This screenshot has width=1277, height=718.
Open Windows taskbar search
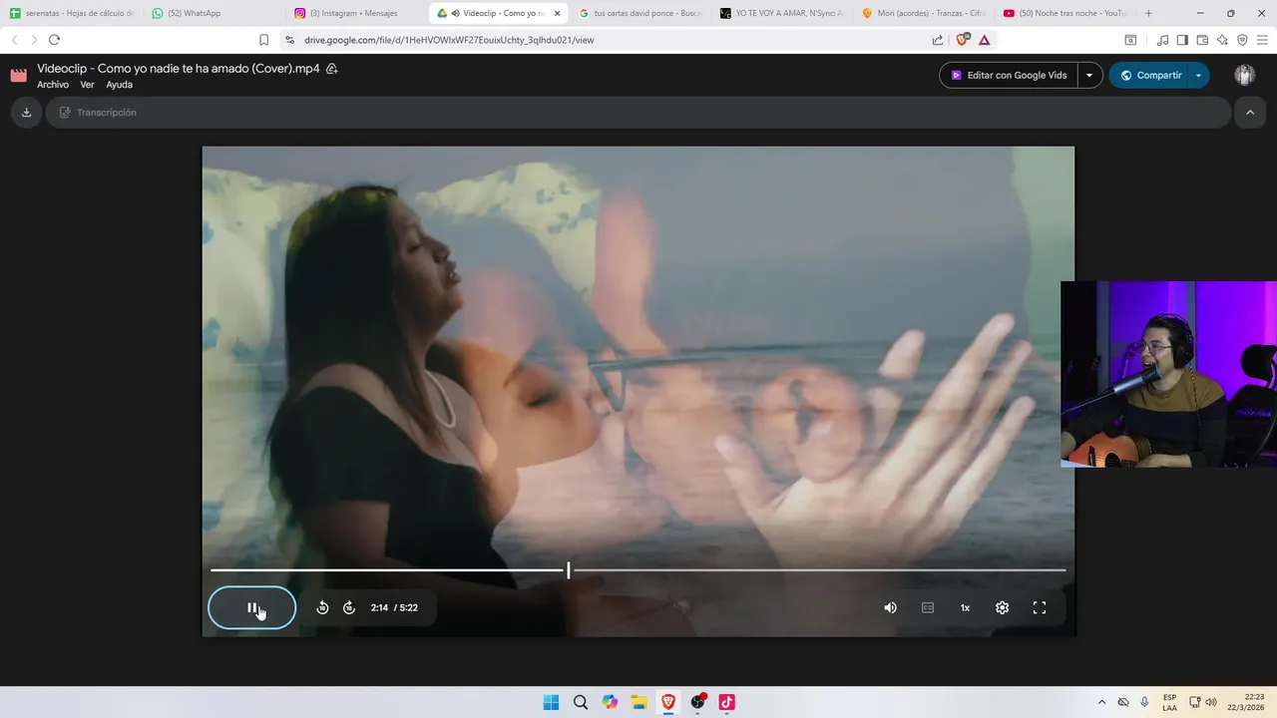(581, 702)
